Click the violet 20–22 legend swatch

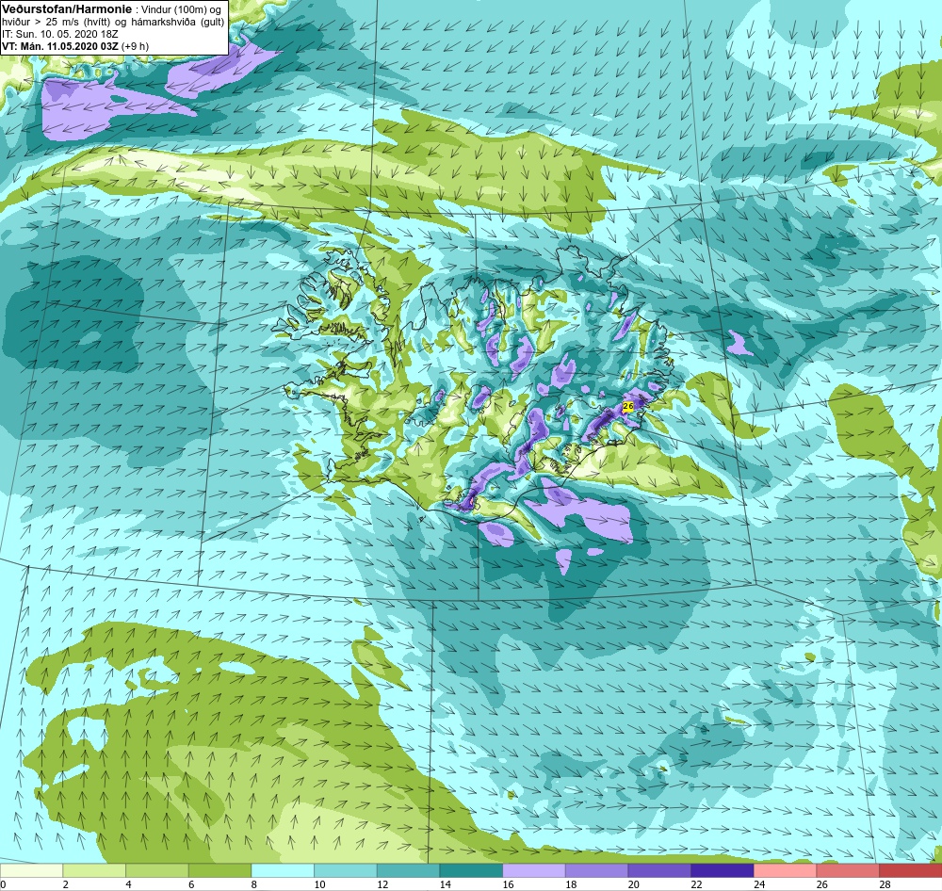click(x=659, y=870)
